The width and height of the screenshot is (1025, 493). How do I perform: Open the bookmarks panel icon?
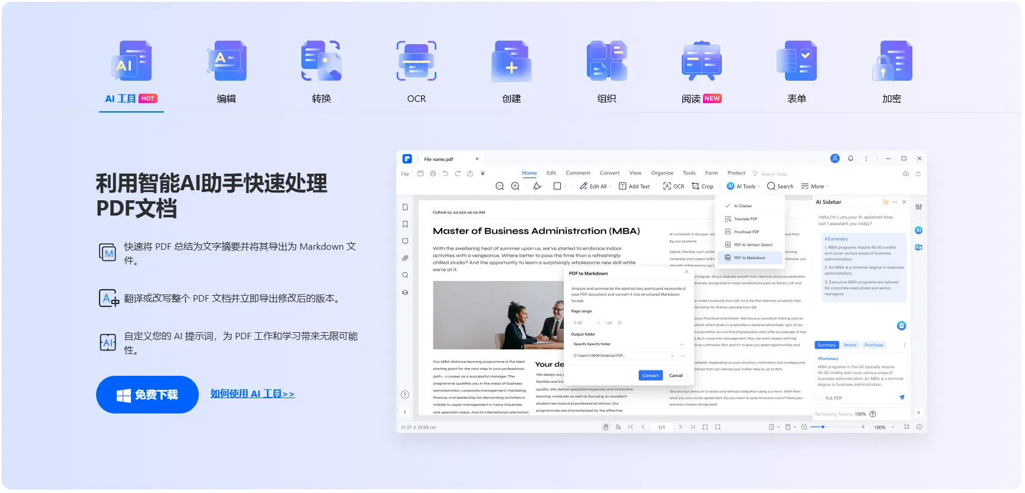(x=405, y=224)
